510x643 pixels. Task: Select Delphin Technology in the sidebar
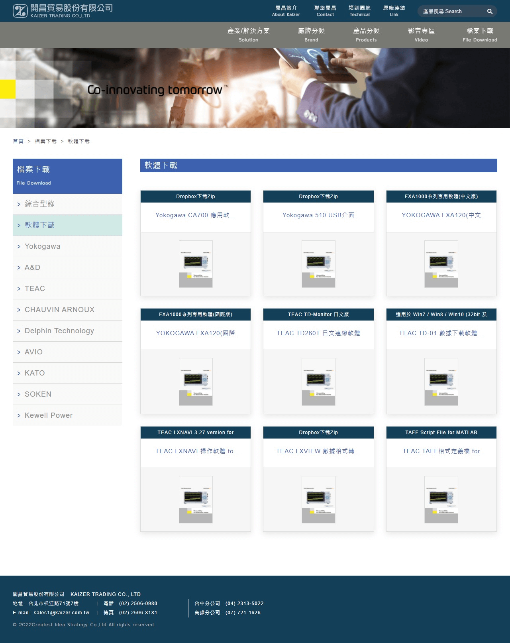click(67, 331)
